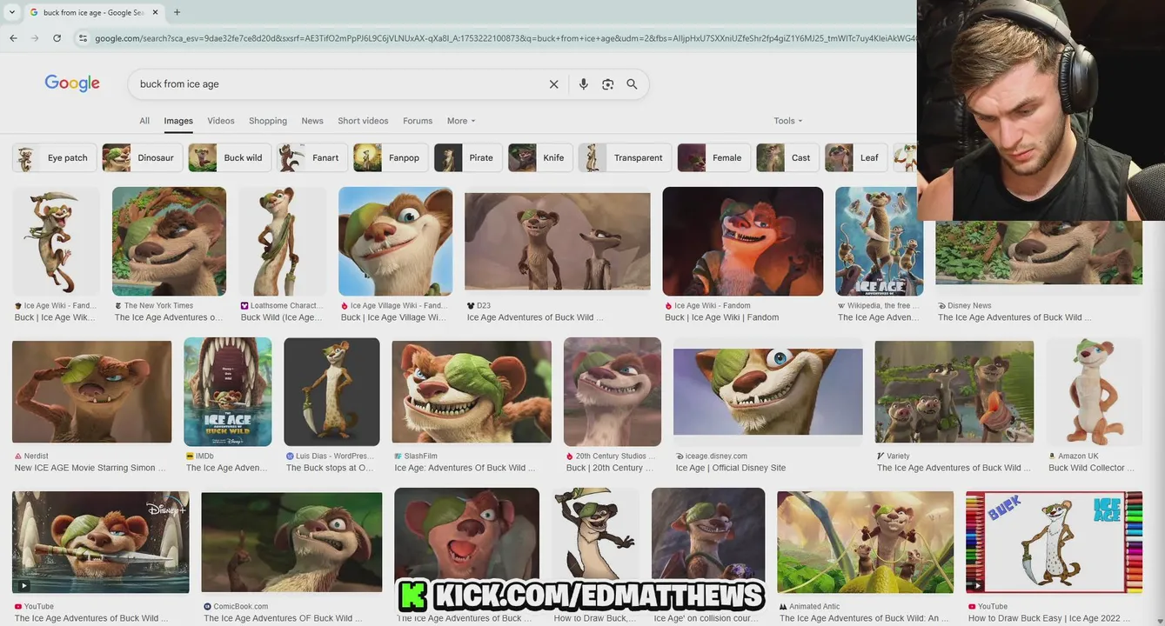
Task: Open the Nerdist saluting Buck image
Action: tap(91, 392)
